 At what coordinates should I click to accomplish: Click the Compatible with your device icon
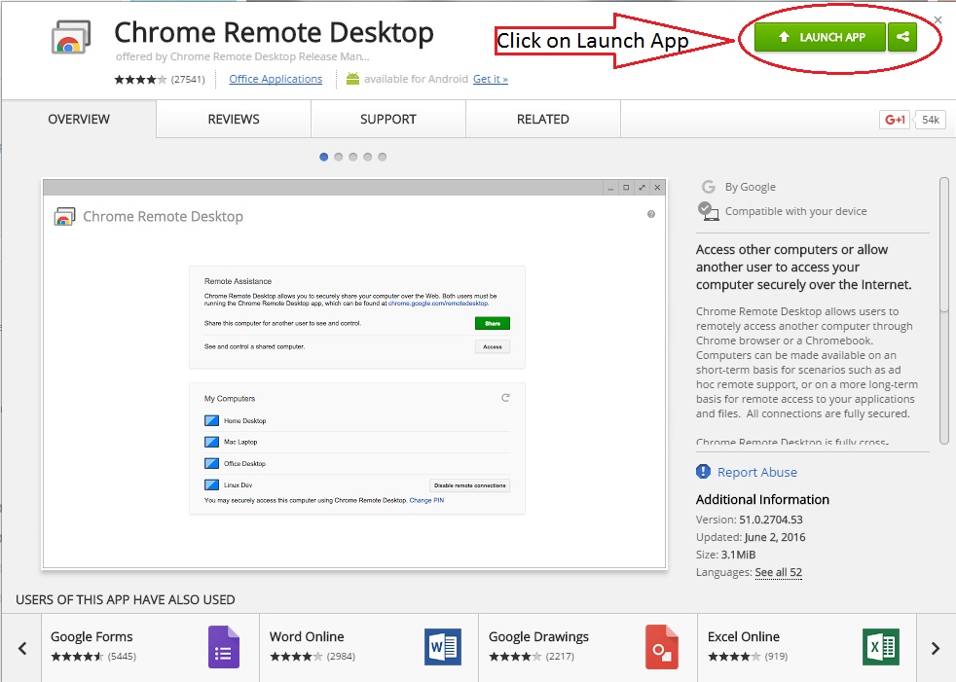point(709,211)
